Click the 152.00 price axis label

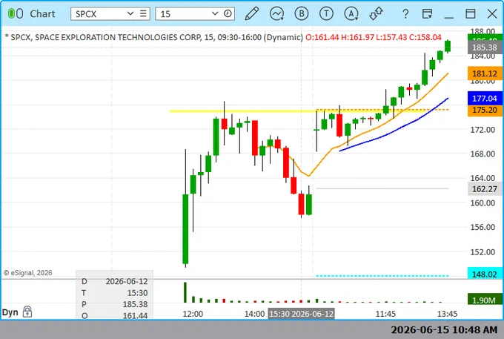tap(483, 251)
